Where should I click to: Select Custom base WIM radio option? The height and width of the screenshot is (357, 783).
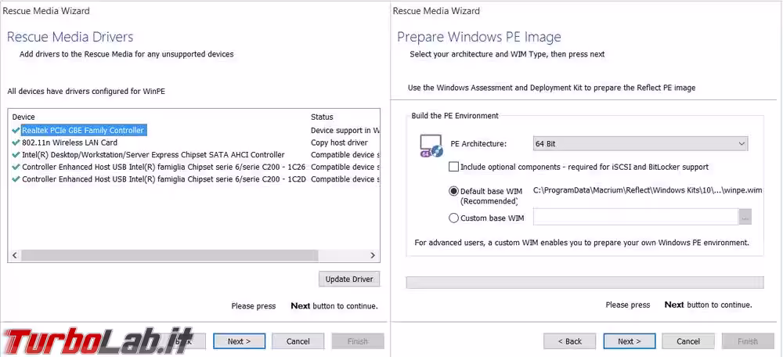(454, 218)
